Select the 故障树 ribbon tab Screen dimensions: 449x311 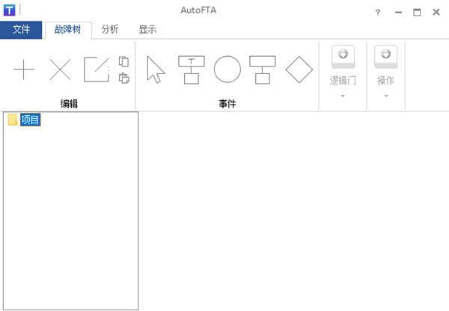68,30
